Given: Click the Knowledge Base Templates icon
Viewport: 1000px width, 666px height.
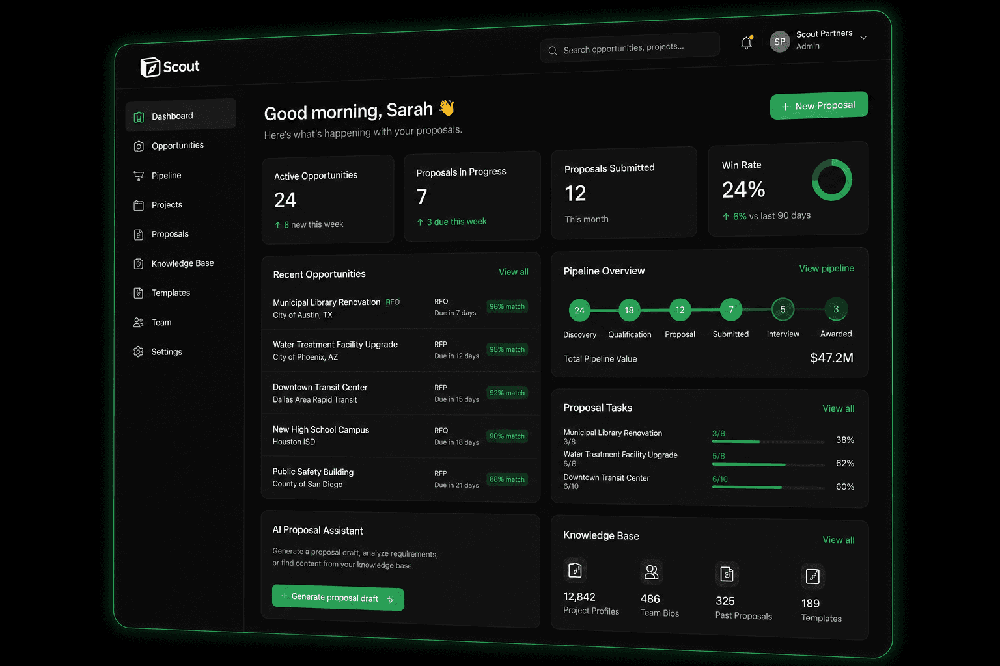Looking at the screenshot, I should (812, 576).
